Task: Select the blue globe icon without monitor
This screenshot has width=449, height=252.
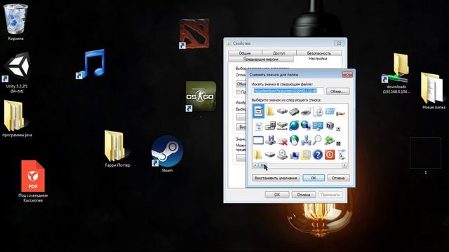Action: [x=294, y=125]
